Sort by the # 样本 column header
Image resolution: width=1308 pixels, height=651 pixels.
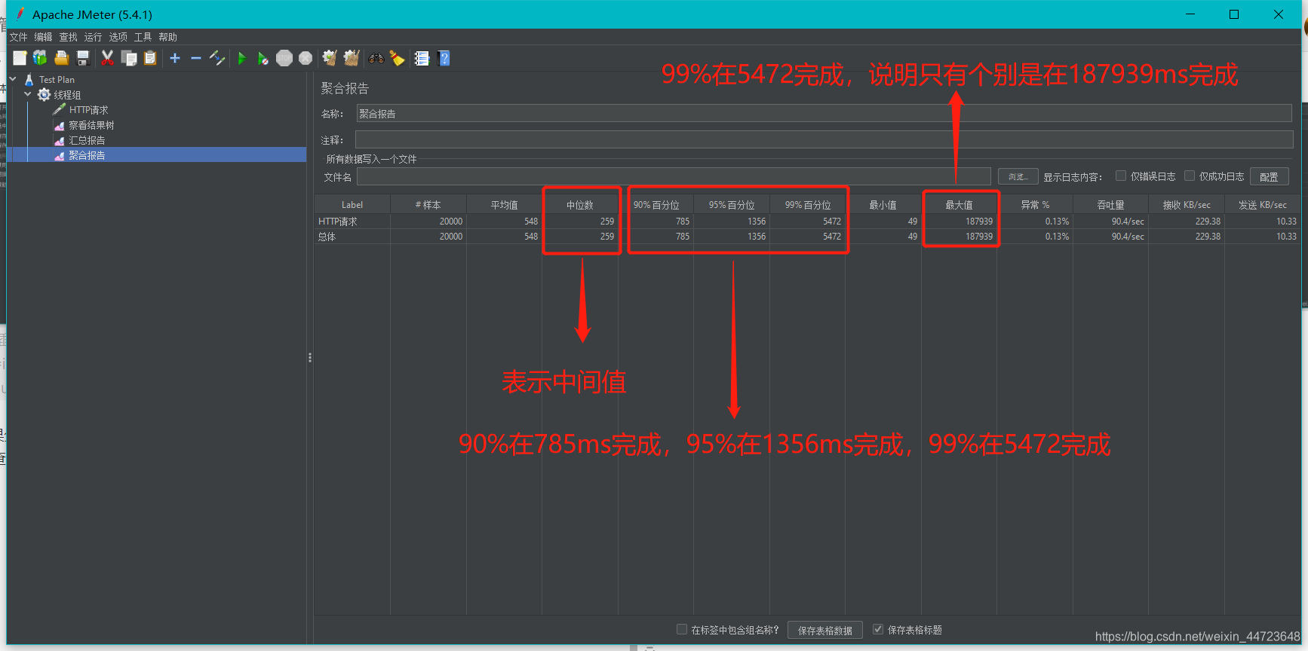(x=428, y=205)
